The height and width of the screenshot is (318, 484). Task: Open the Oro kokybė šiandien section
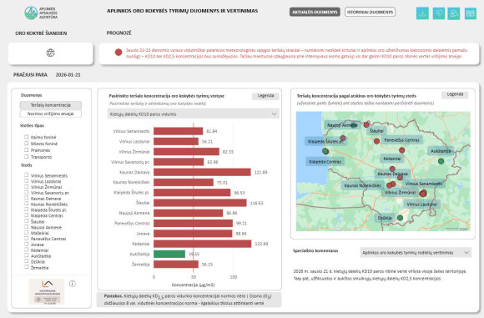pyautogui.click(x=41, y=33)
